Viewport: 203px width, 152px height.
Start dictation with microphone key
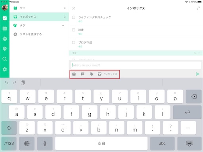tap(45, 143)
